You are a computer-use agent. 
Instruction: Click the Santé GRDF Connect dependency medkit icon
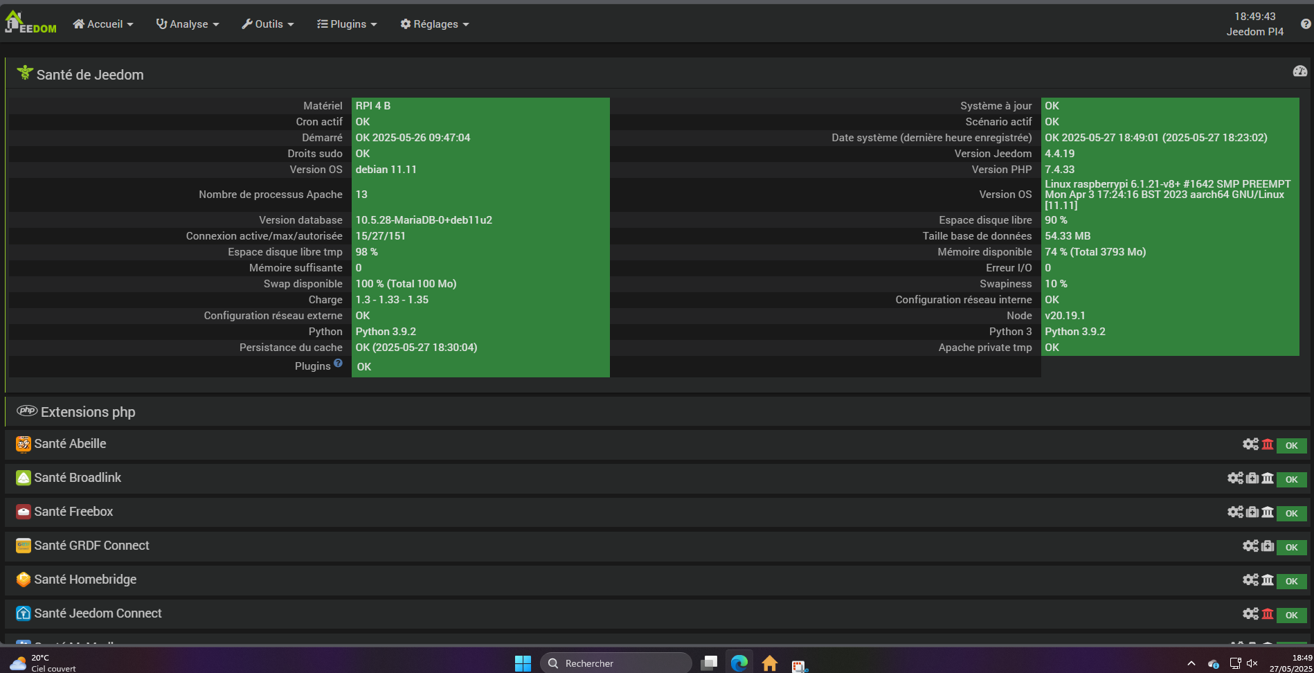1268,546
